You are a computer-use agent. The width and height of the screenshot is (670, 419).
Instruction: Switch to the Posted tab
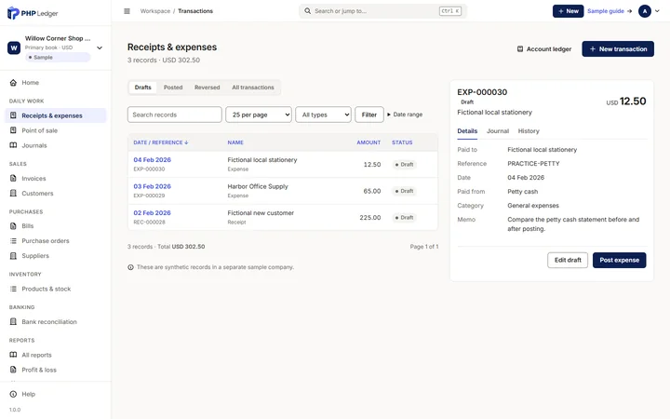(x=173, y=88)
